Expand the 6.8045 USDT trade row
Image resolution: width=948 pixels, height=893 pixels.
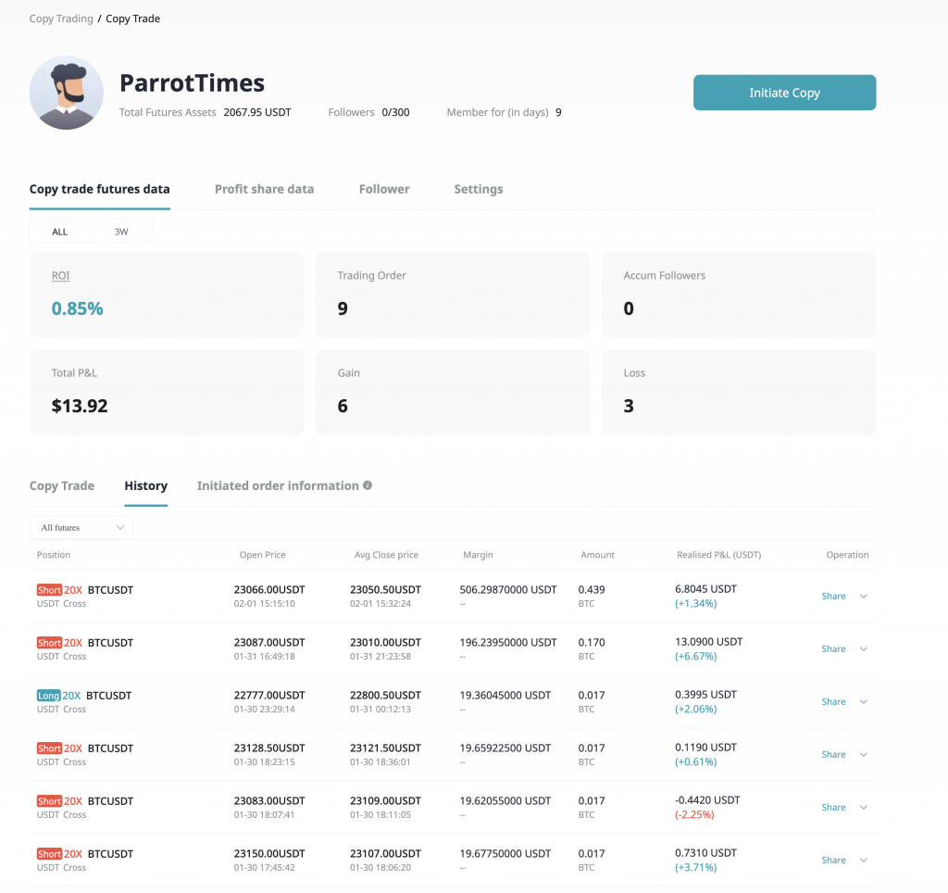[x=864, y=597]
